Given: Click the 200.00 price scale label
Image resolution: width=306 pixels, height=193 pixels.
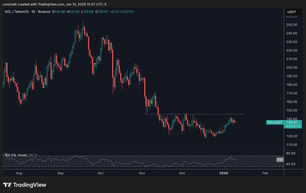Looking at the screenshot, I should tap(291, 68).
